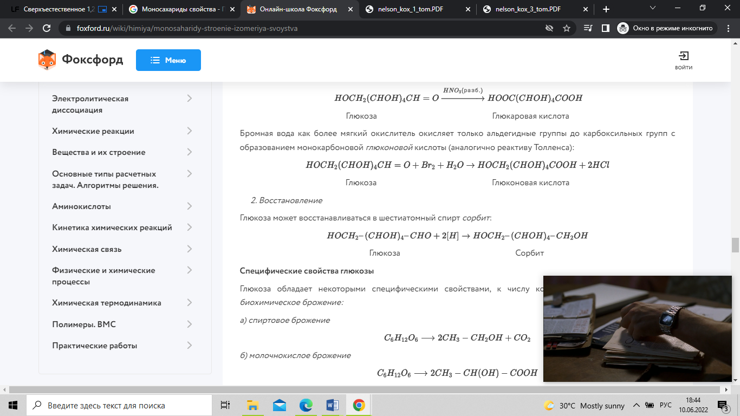
Task: Show hidden system tray icons
Action: pyautogui.click(x=637, y=405)
